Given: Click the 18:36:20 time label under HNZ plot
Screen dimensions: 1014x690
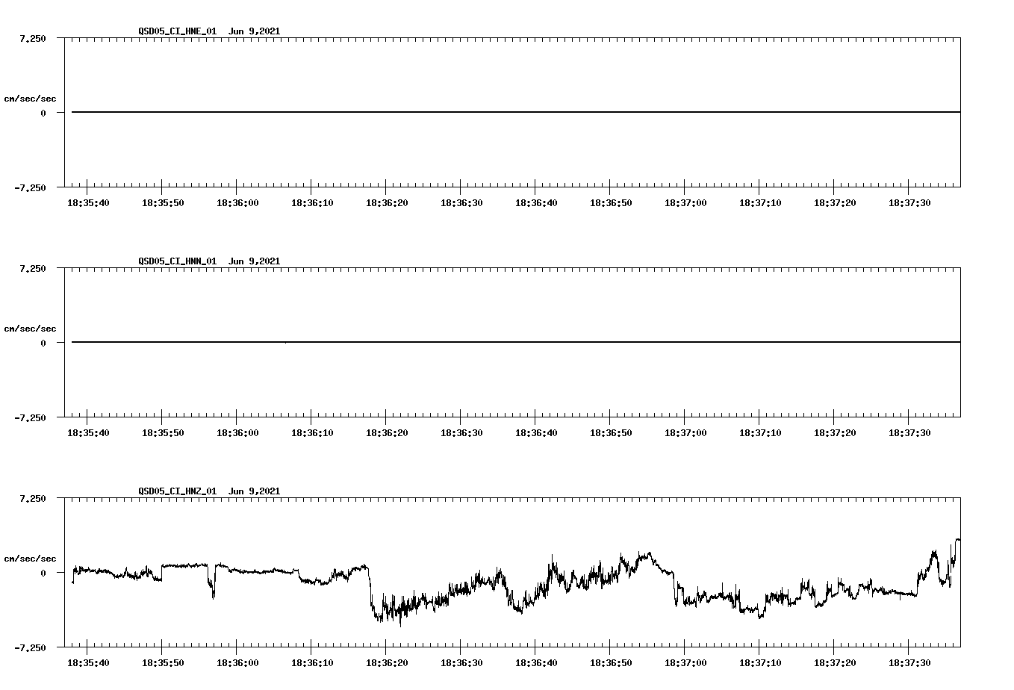Looking at the screenshot, I should pyautogui.click(x=387, y=663).
